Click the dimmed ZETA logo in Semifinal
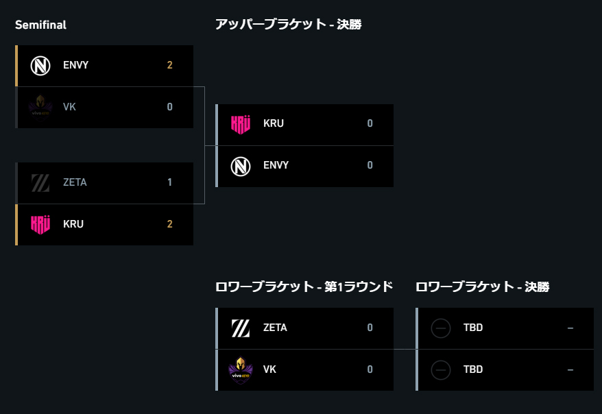The height and width of the screenshot is (414, 602). pos(40,182)
